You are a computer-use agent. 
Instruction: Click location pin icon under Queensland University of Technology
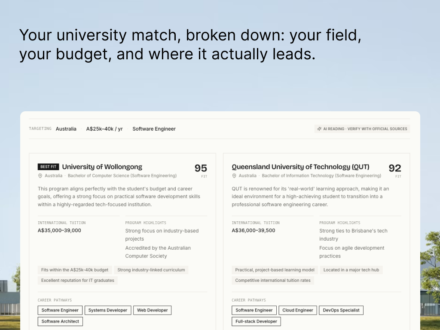pos(234,176)
